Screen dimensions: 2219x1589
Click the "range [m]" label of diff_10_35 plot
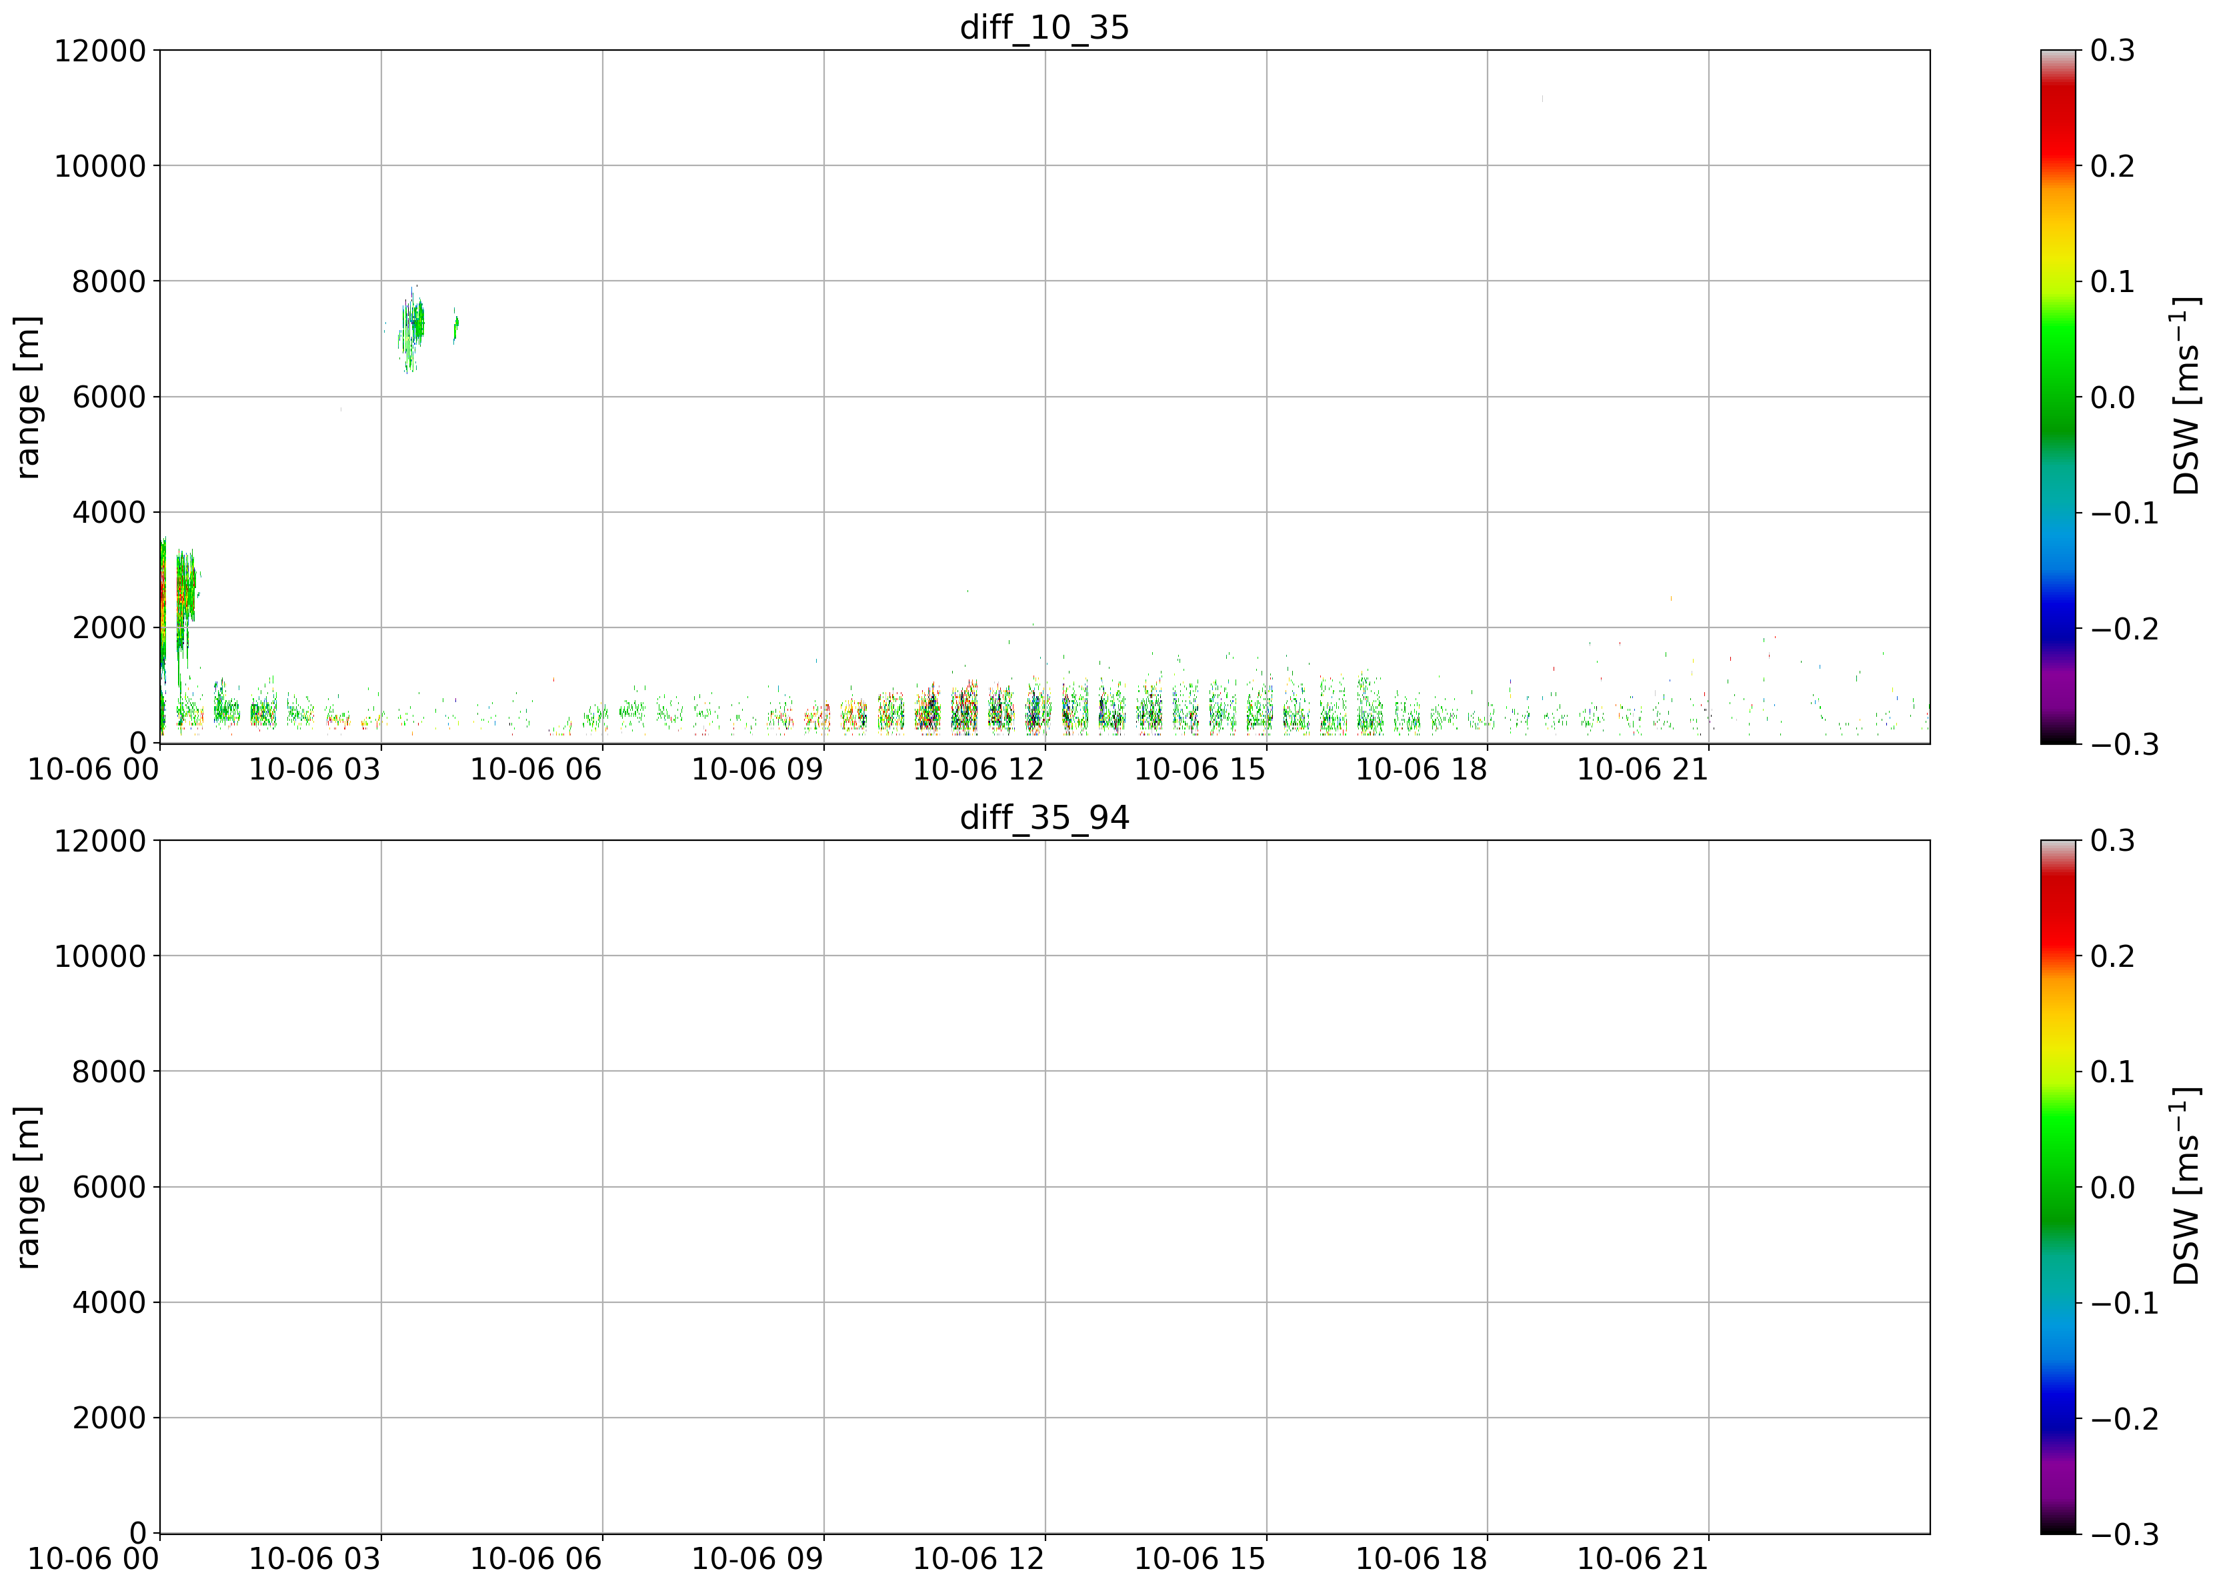(x=27, y=397)
